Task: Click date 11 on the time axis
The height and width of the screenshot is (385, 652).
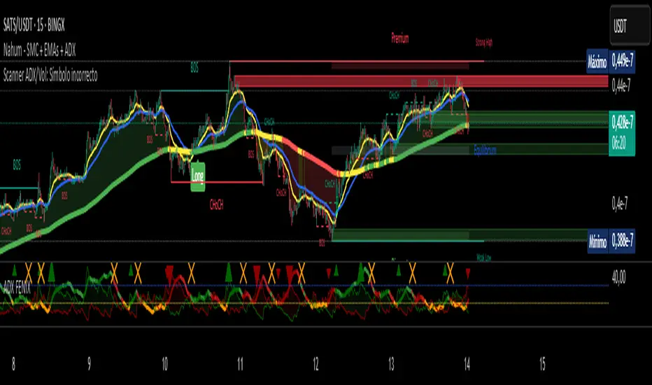Action: pos(240,364)
